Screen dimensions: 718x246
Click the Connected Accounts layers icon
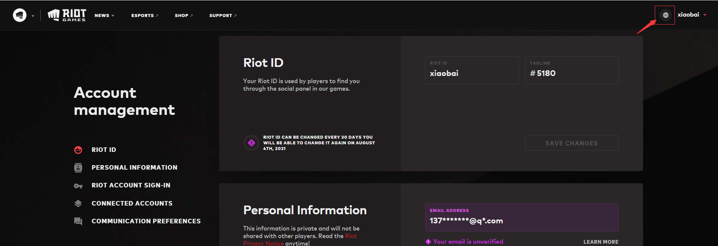point(78,203)
